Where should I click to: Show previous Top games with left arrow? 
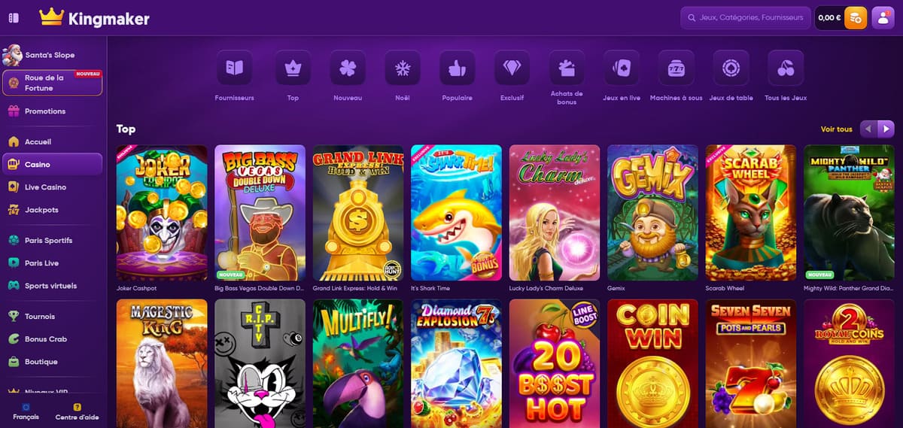(868, 129)
